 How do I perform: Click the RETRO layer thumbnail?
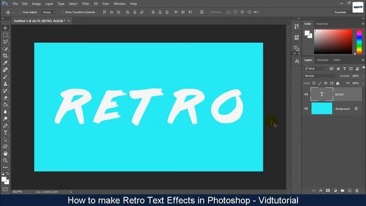click(321, 94)
